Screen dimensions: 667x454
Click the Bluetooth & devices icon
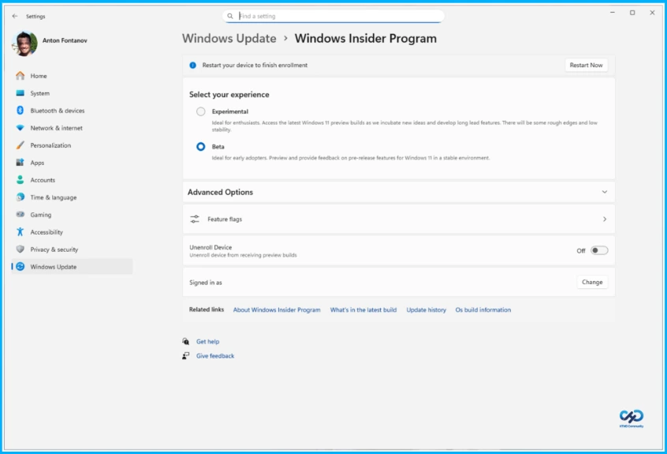tap(20, 111)
